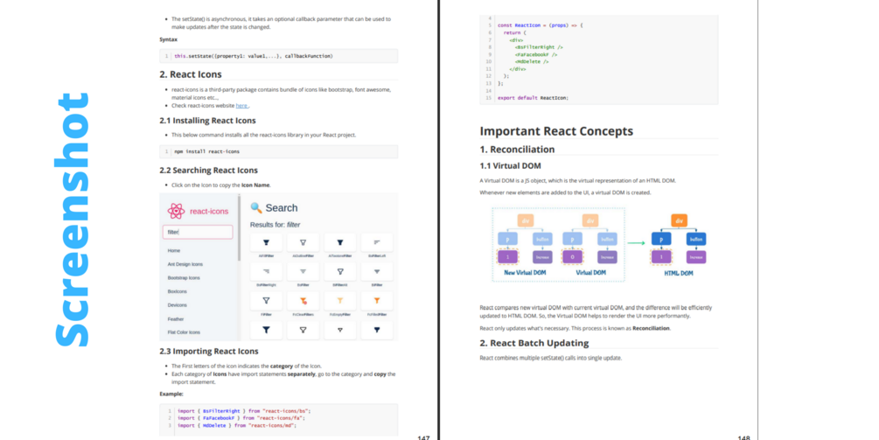Click the New Virtual DOM label
Screen dimensions: 879x440
[525, 273]
